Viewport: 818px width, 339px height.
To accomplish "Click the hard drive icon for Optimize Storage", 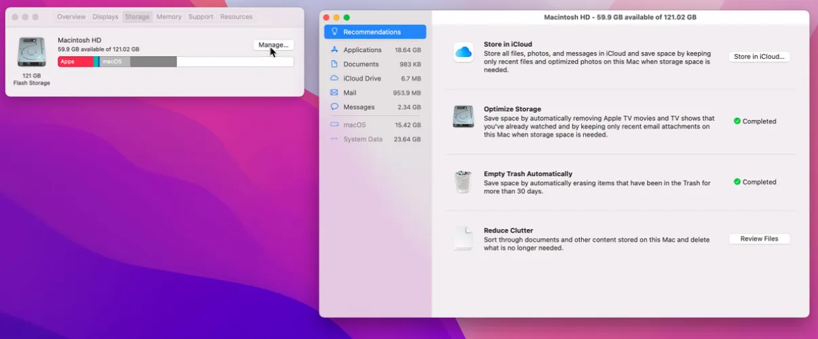I will tap(463, 117).
